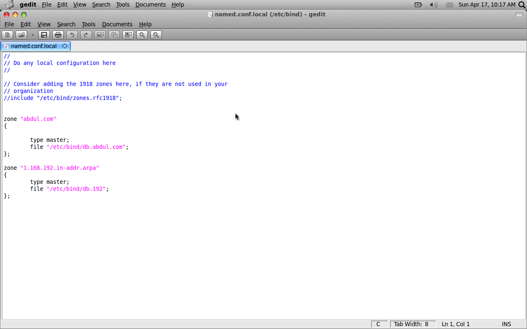527x329 pixels.
Task: Click the mail envelope indicator icon
Action: [x=450, y=5]
